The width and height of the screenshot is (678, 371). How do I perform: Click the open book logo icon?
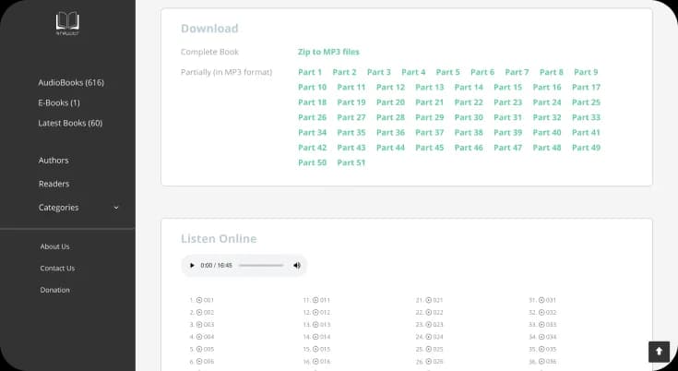point(67,23)
